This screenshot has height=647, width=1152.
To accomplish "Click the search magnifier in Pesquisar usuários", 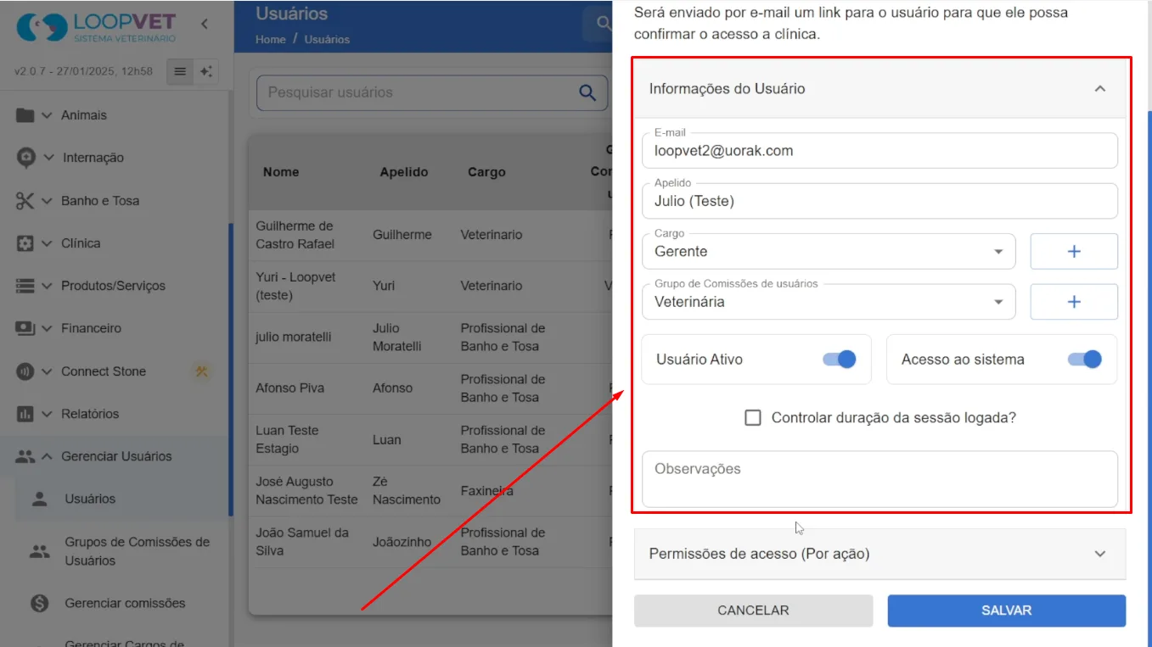I will (x=587, y=92).
